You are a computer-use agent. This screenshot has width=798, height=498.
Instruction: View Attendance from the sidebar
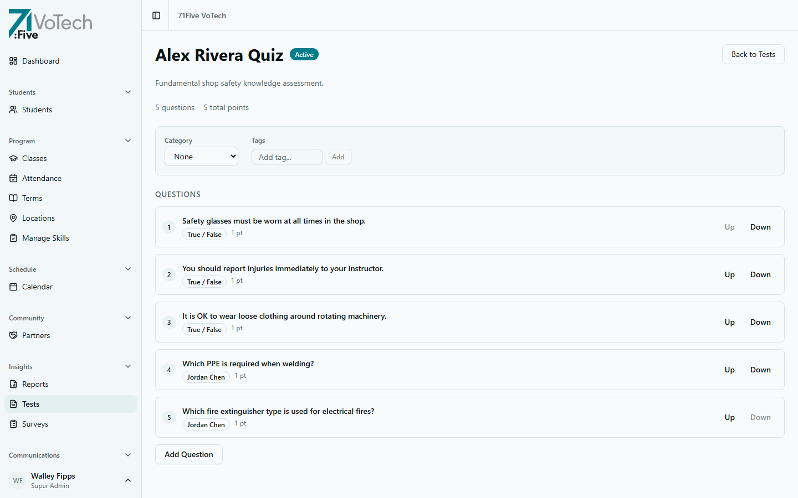pyautogui.click(x=41, y=178)
